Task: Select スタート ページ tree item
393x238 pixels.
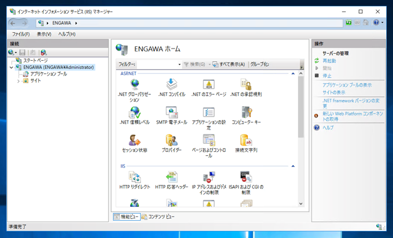Action: (x=35, y=61)
